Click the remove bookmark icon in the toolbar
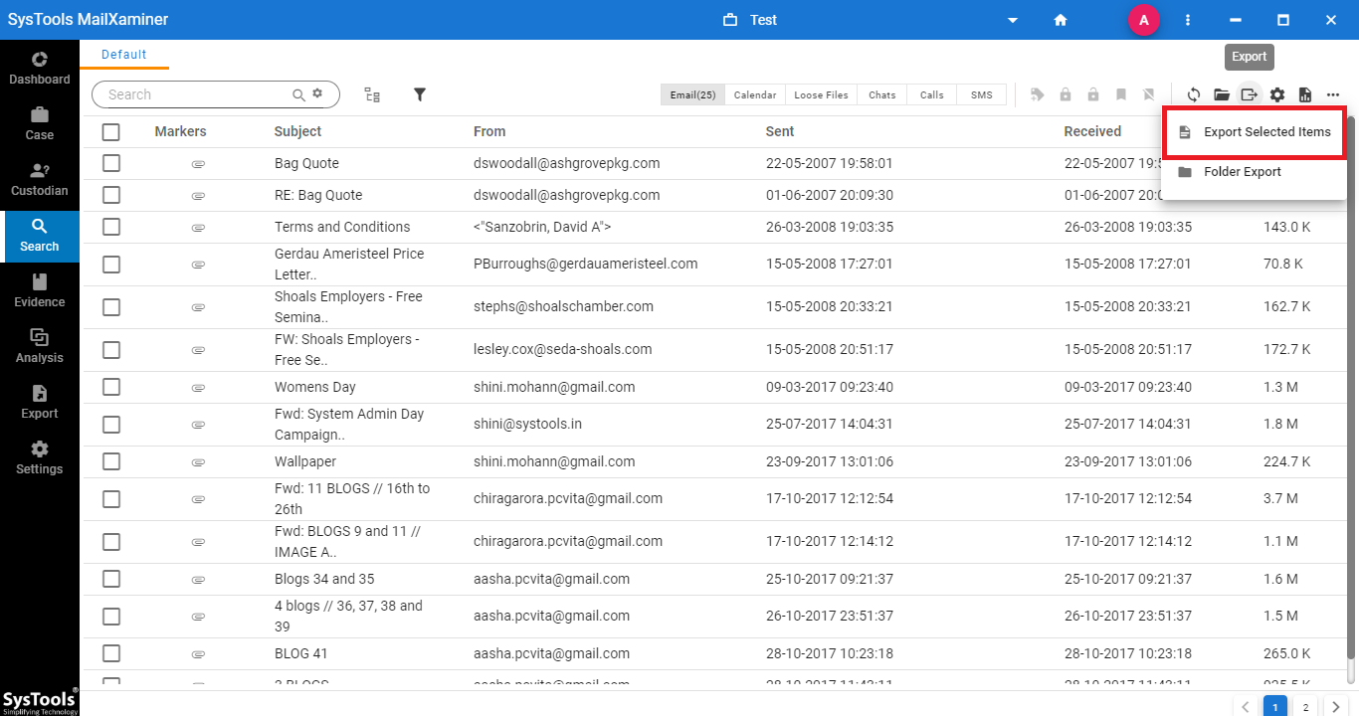 1149,94
